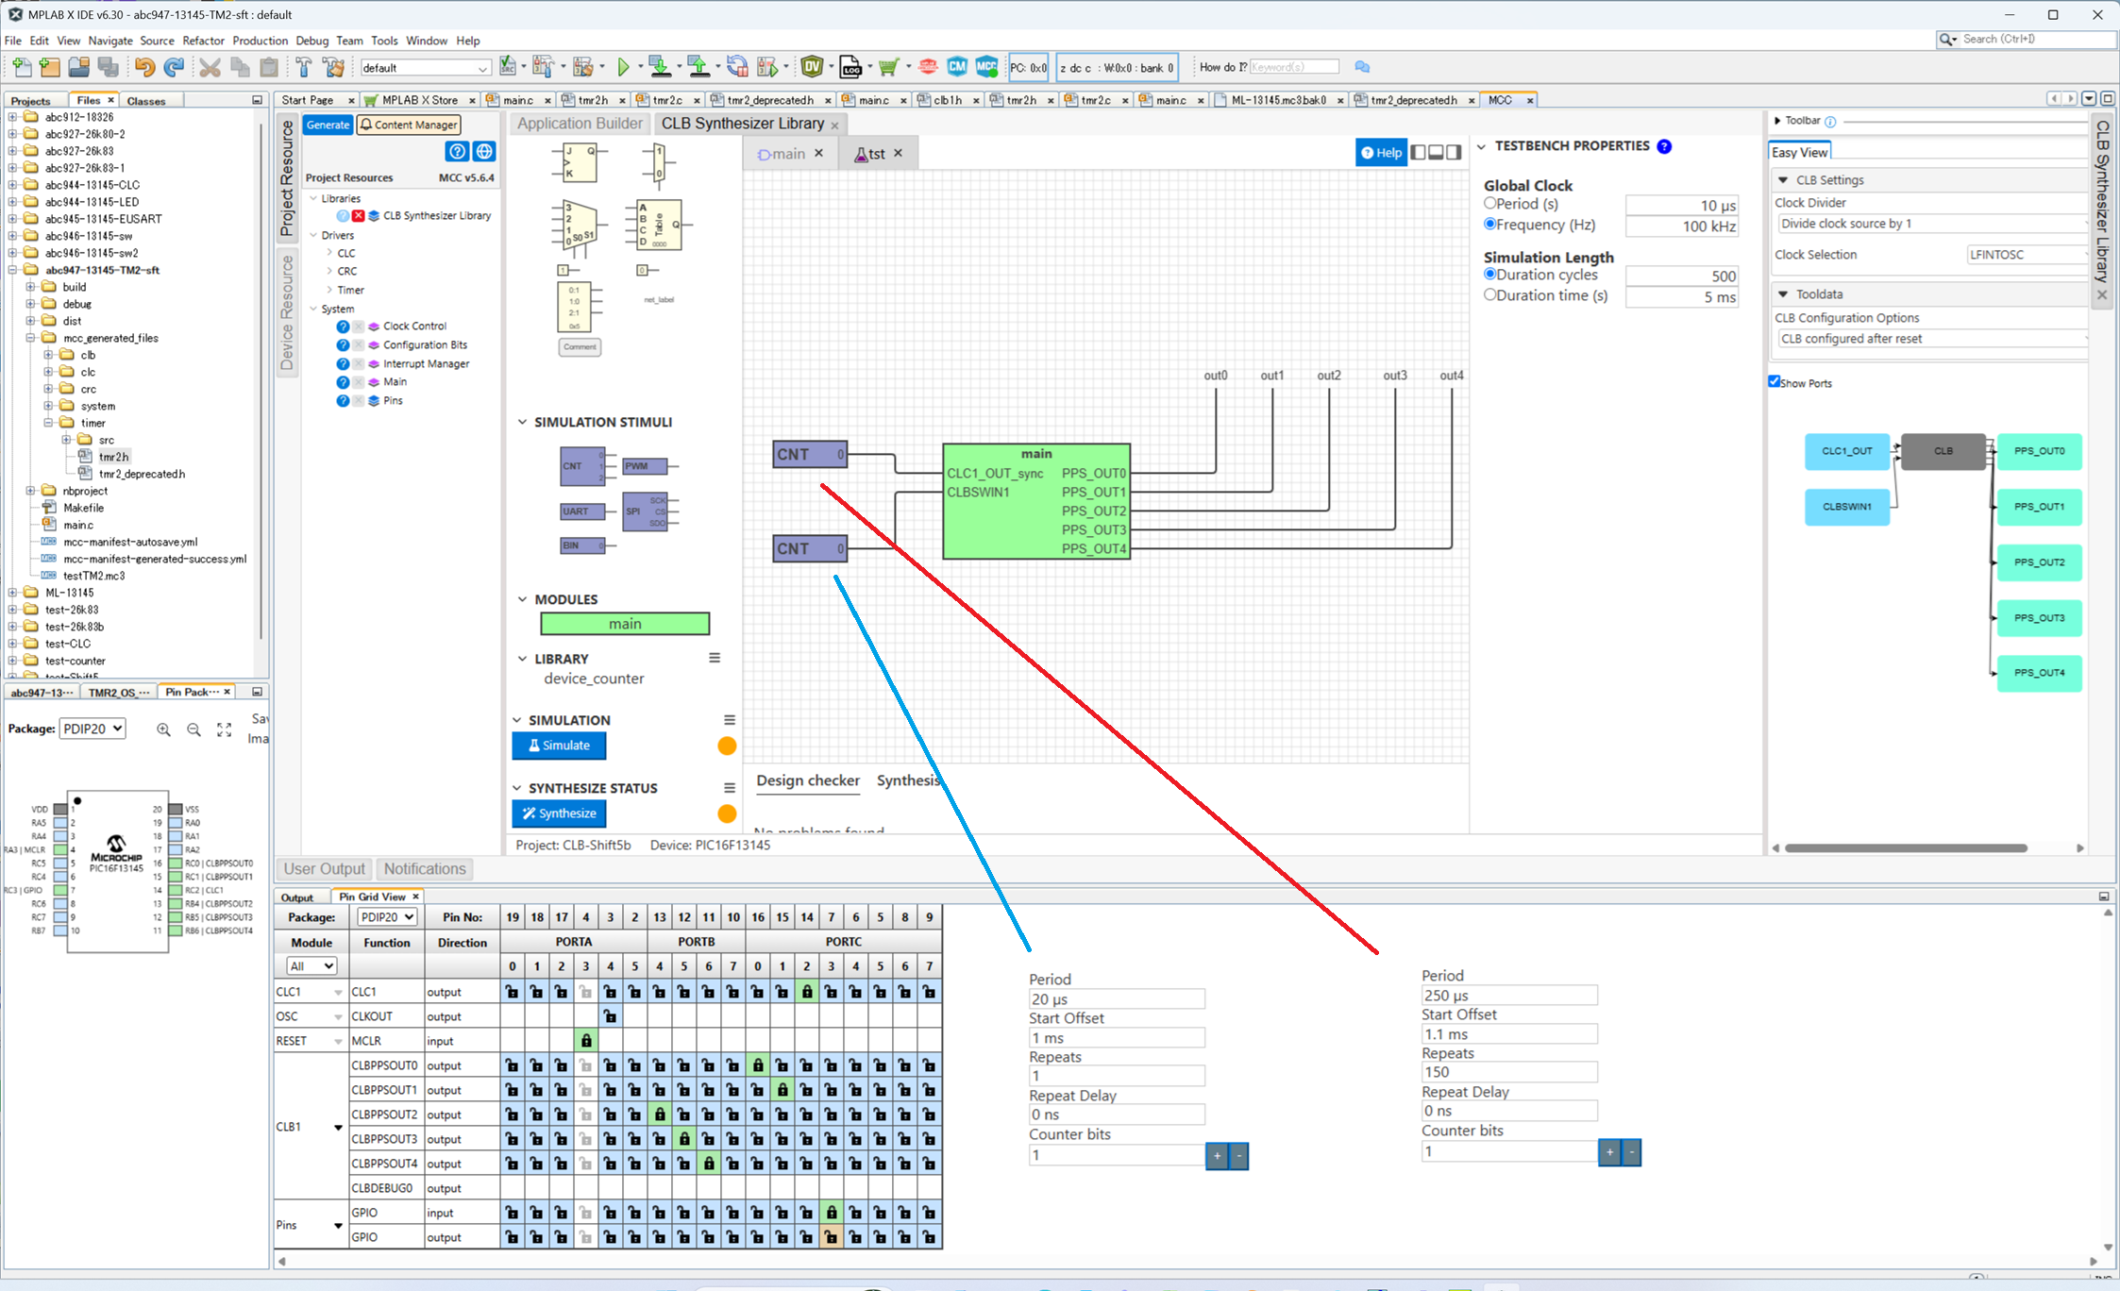Toggle the Show Ports checkbox
This screenshot has height=1291, width=2120.
point(1775,382)
